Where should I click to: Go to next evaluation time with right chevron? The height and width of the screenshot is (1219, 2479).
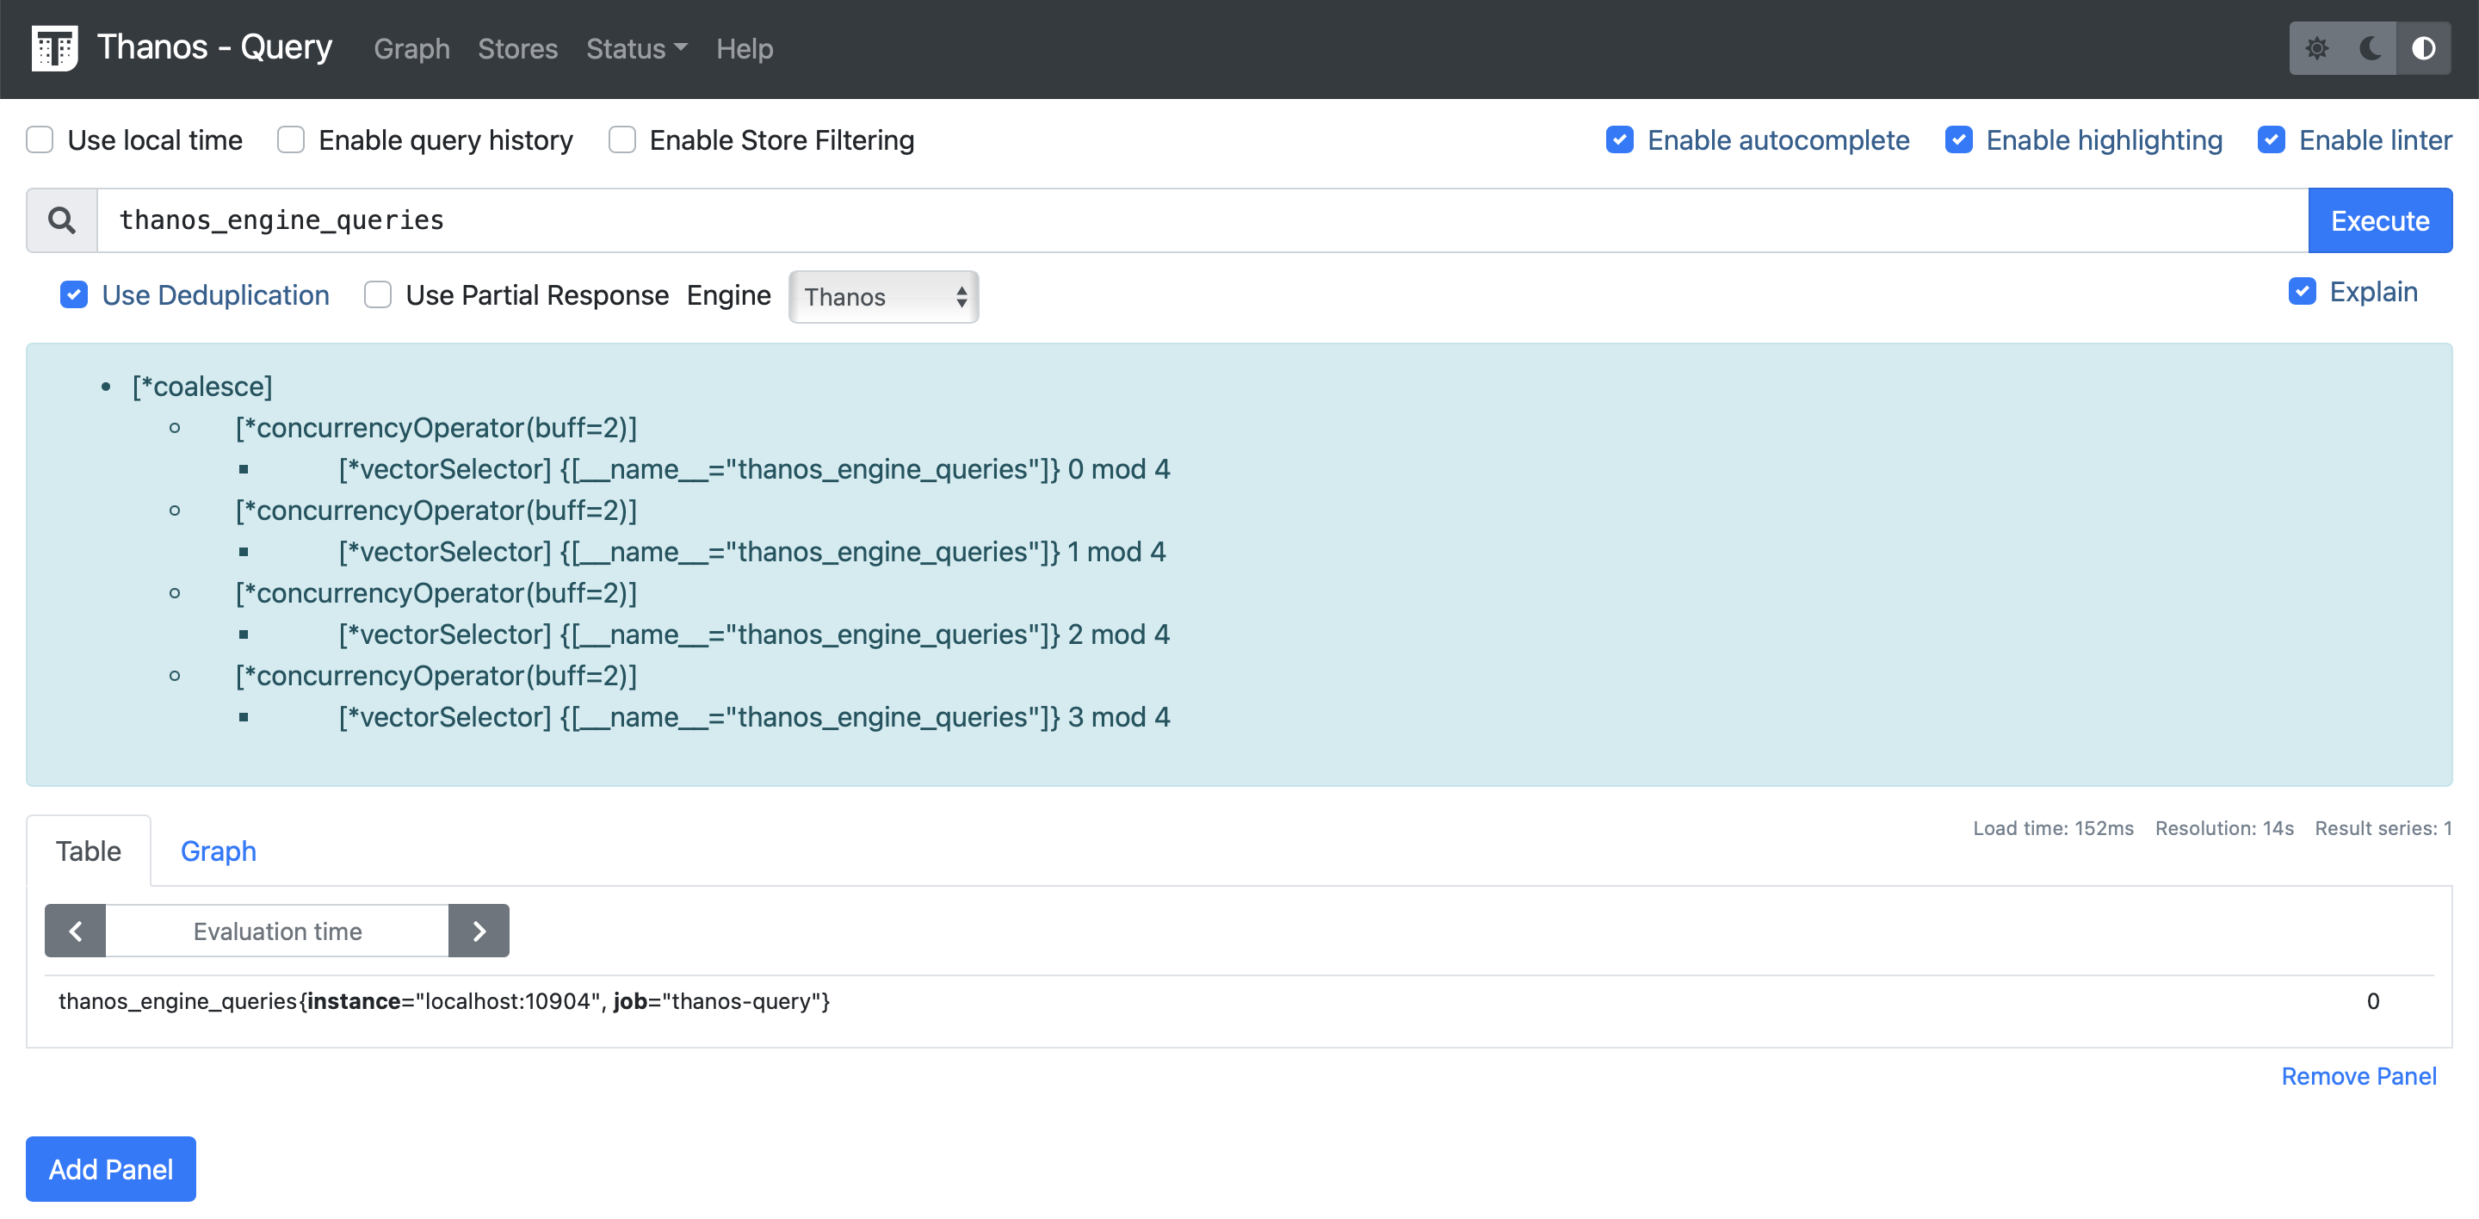point(479,931)
